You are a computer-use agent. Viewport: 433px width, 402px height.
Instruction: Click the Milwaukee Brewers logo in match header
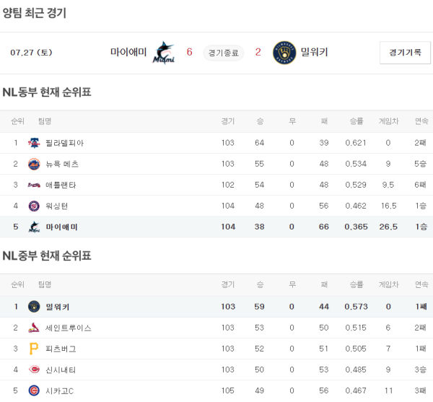coord(284,52)
